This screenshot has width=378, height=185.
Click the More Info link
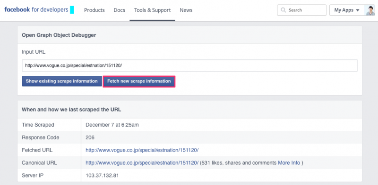(289, 163)
